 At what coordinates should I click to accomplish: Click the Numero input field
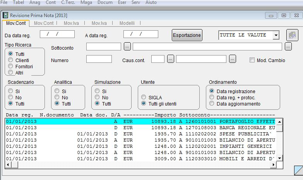[x=99, y=59]
